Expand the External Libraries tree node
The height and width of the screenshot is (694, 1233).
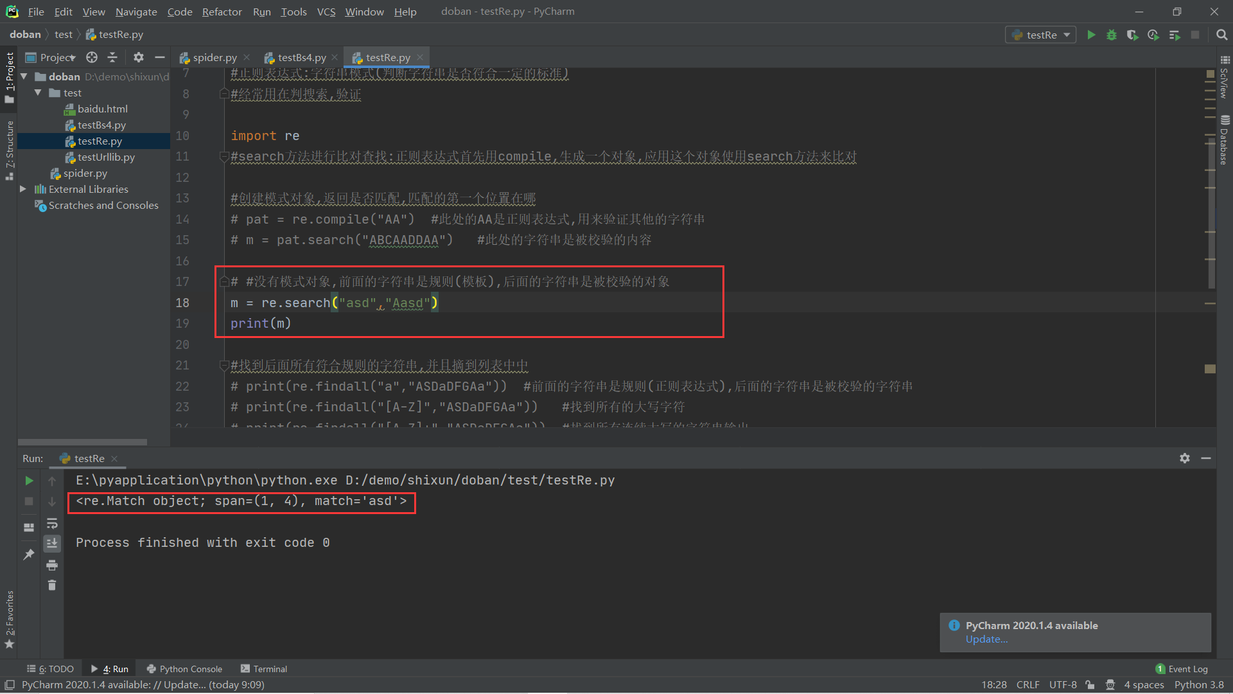click(23, 190)
